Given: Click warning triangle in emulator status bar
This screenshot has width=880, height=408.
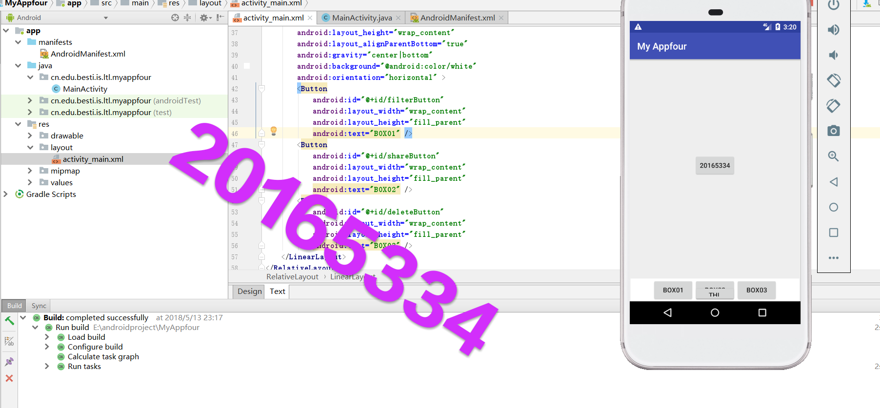Looking at the screenshot, I should 638,27.
